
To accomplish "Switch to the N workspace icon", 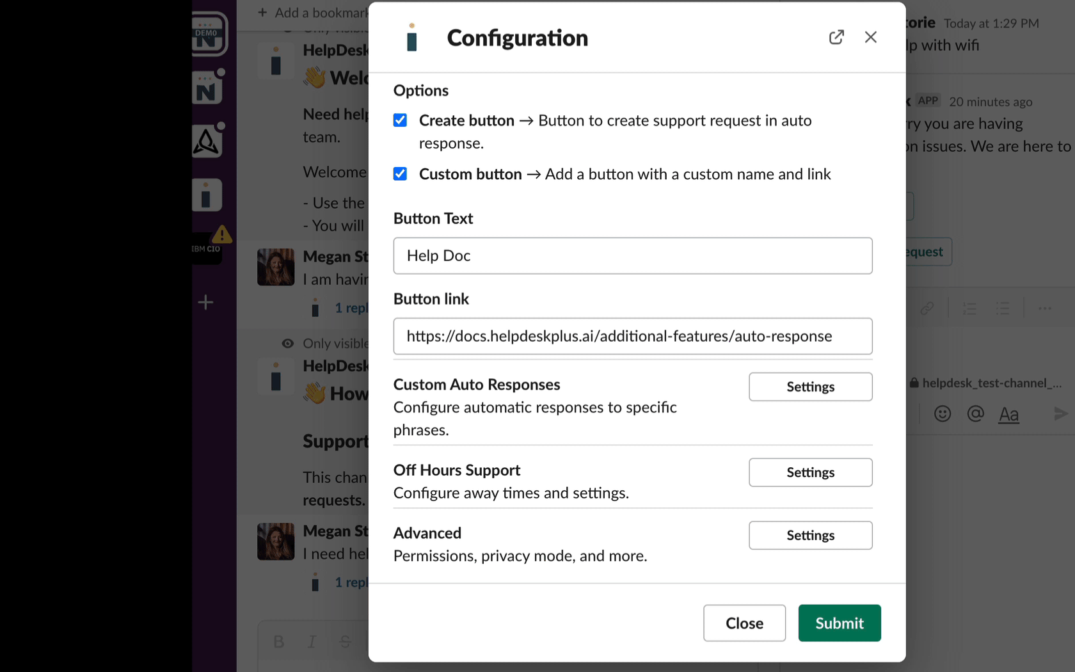I will pyautogui.click(x=207, y=88).
